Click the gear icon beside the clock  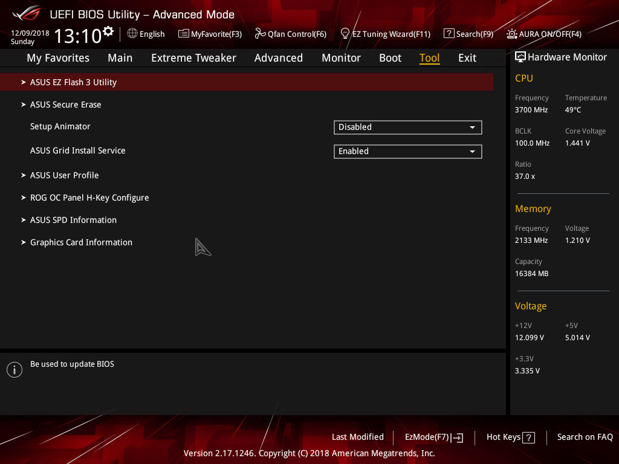[x=108, y=31]
